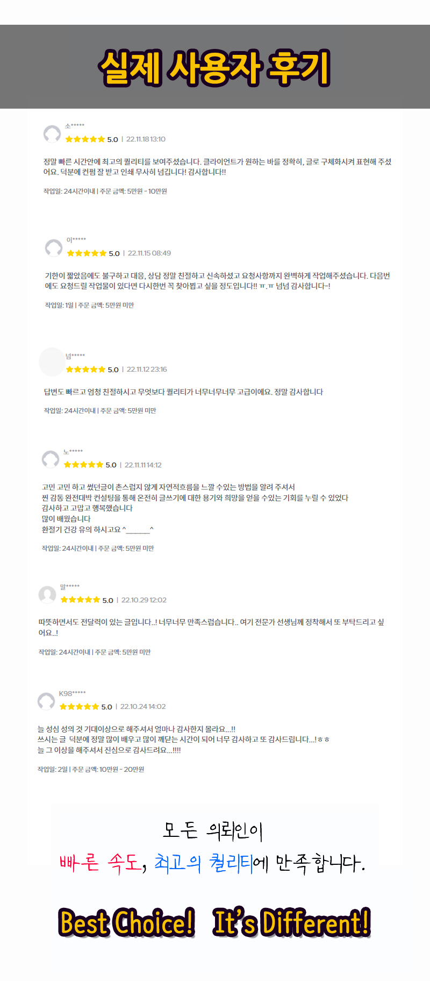This screenshot has width=430, height=981.
Task: Click the avatar of reviewer 이*****
Action: click(54, 248)
